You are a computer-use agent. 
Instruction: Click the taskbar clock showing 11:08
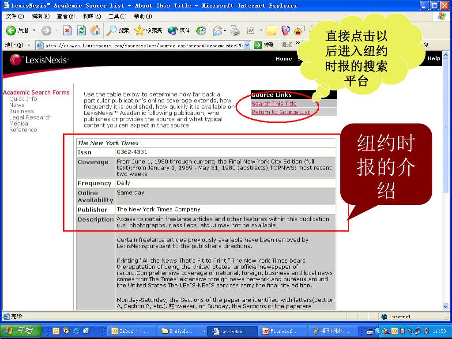440,331
